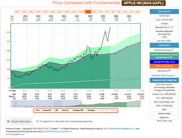Click the 06/05/2020 date in Fast Facts
This screenshot has width=182, height=138.
click(164, 16)
